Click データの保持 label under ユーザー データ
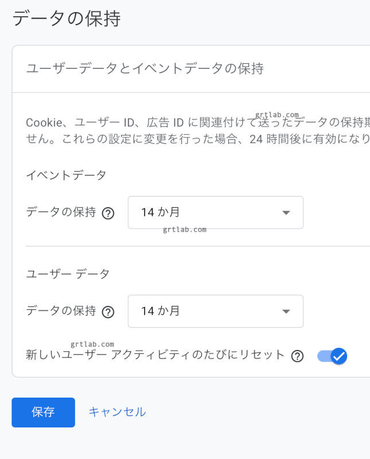370x459 pixels. point(61,311)
